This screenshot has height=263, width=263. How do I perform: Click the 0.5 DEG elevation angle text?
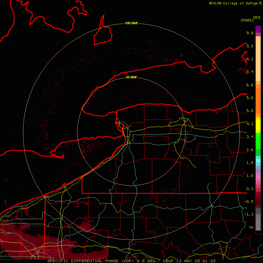tap(146, 261)
